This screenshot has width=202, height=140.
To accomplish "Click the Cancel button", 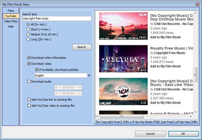I will (150, 134).
